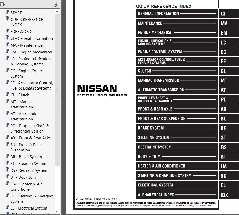Click the bookmark icon for MA - Maintenance
Viewport: 239px width, 215px height.
[x=7, y=45]
